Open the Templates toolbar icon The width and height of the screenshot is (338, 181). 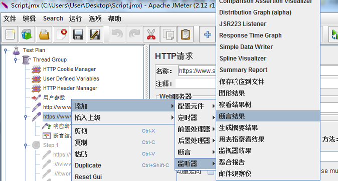pyautogui.click(x=27, y=34)
